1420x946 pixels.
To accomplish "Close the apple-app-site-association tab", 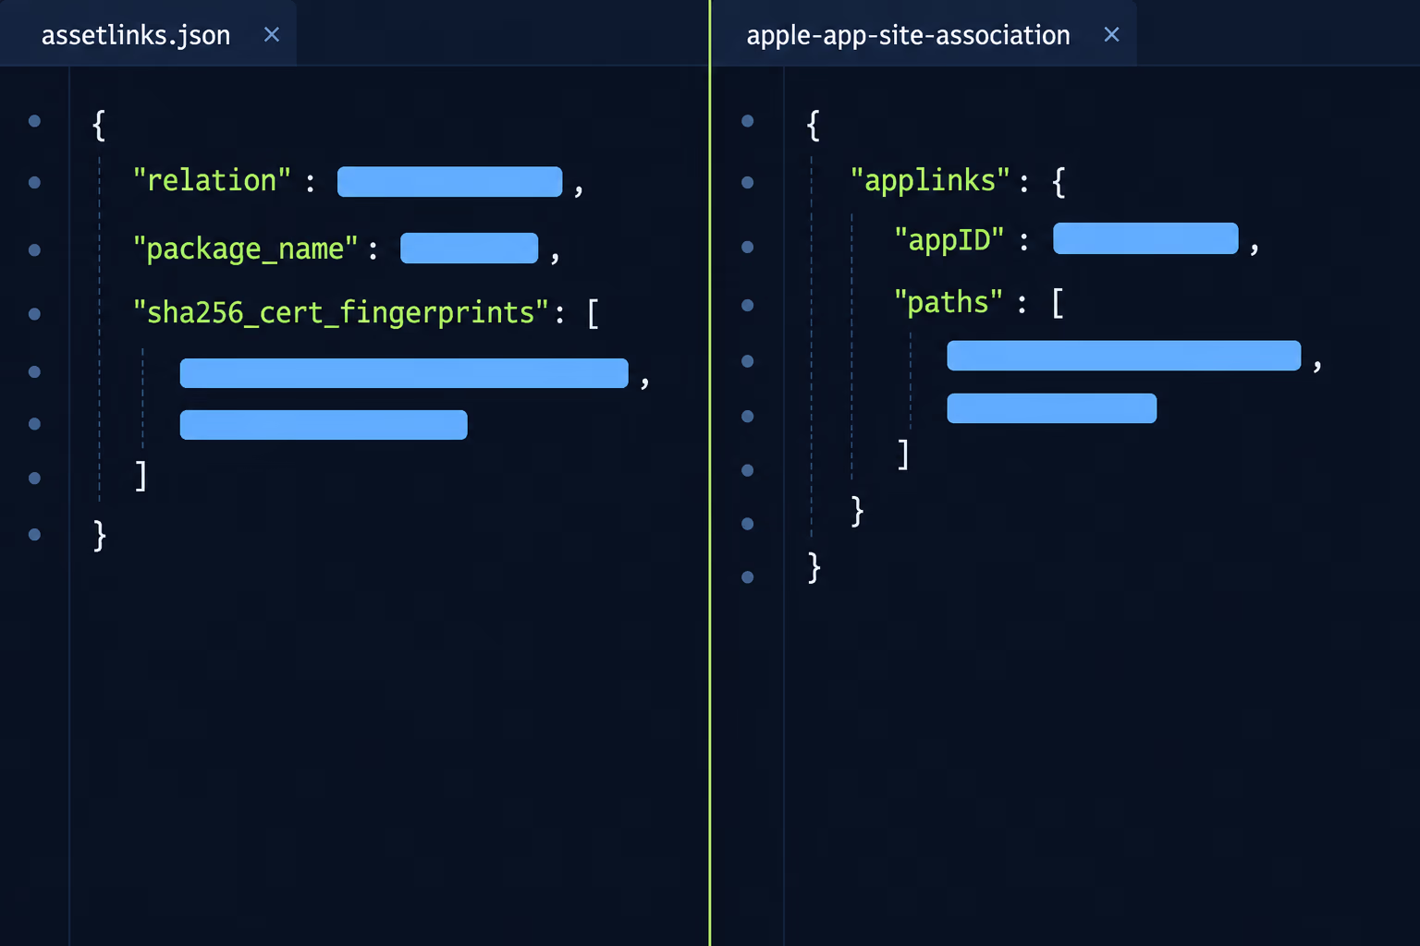I will coord(1112,34).
